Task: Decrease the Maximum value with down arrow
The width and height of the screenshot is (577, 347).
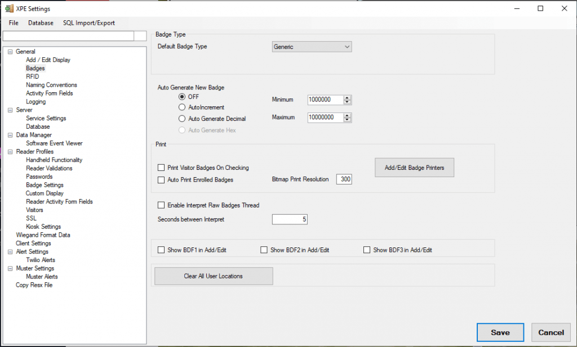Action: coord(347,119)
